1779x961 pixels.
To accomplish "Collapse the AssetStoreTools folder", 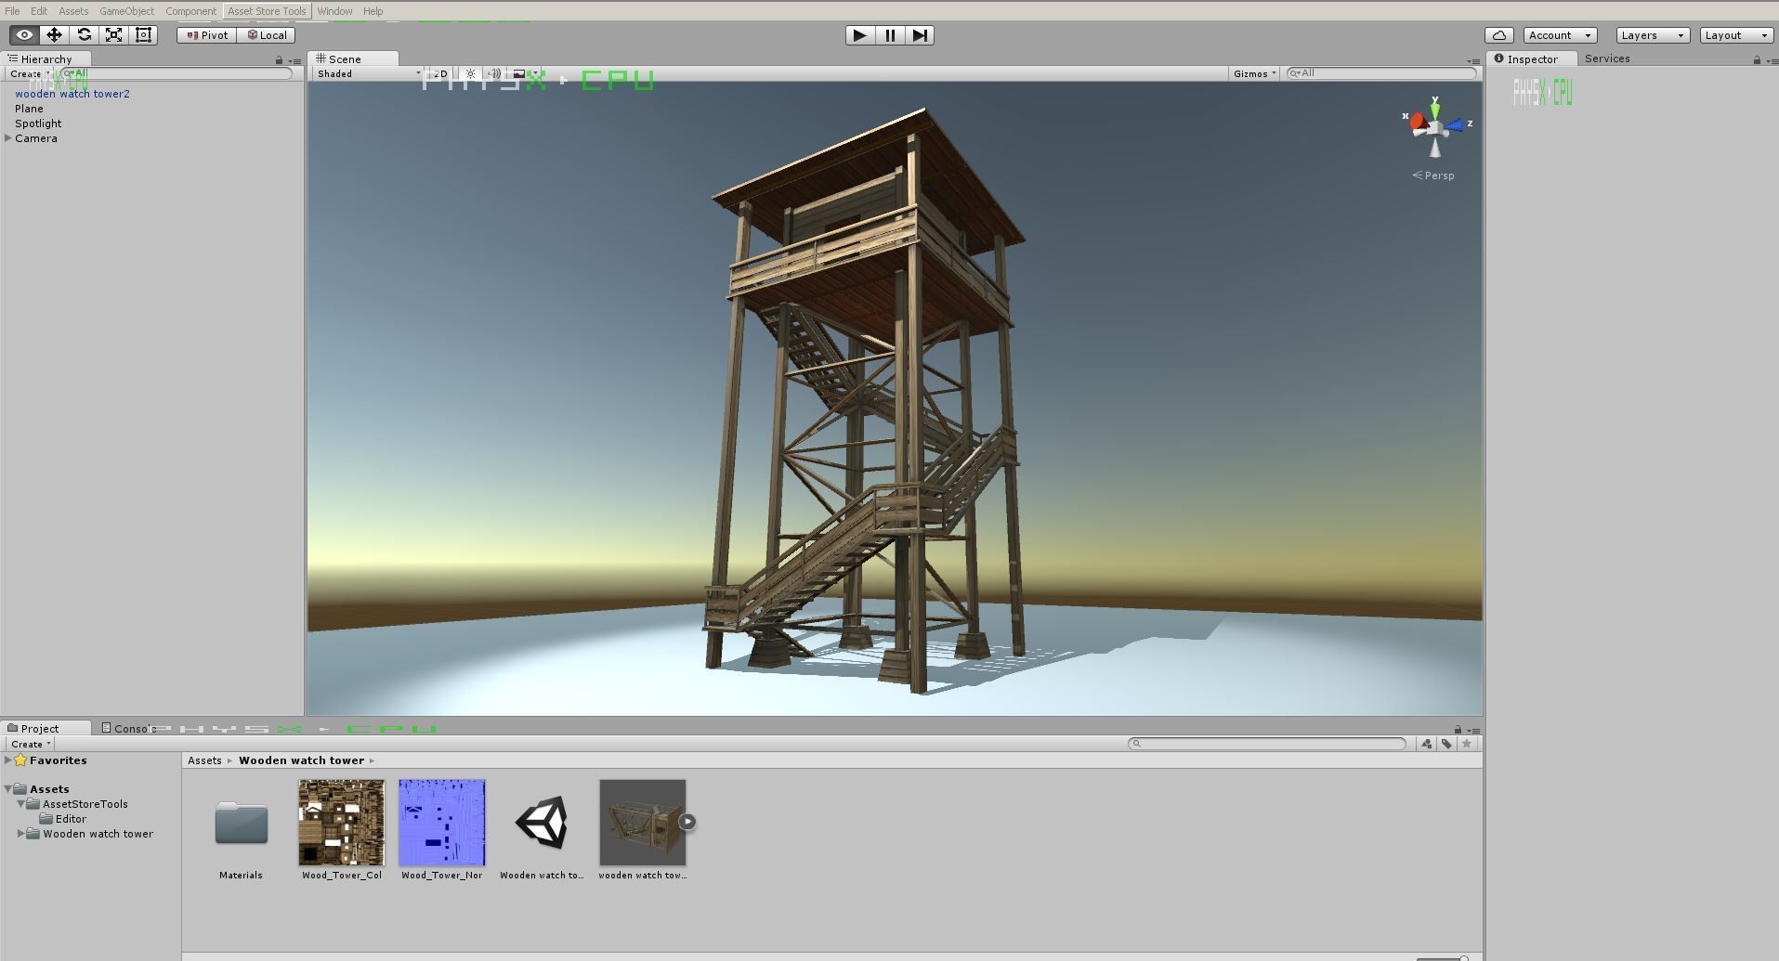I will click(20, 804).
